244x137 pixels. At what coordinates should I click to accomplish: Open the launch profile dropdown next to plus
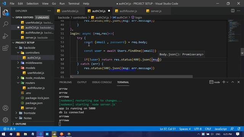pyautogui.click(x=228, y=82)
